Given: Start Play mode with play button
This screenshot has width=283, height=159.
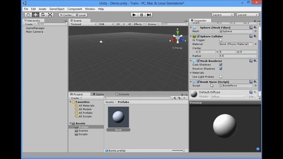Looking at the screenshot, I should click(x=134, y=15).
